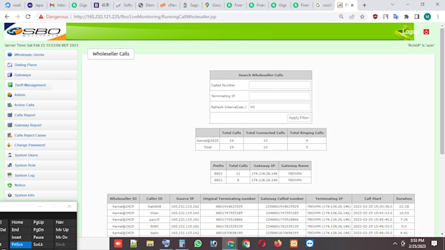The width and height of the screenshot is (445, 250).
Task: Reload the page with the refresh icon
Action: pyautogui.click(x=27, y=17)
